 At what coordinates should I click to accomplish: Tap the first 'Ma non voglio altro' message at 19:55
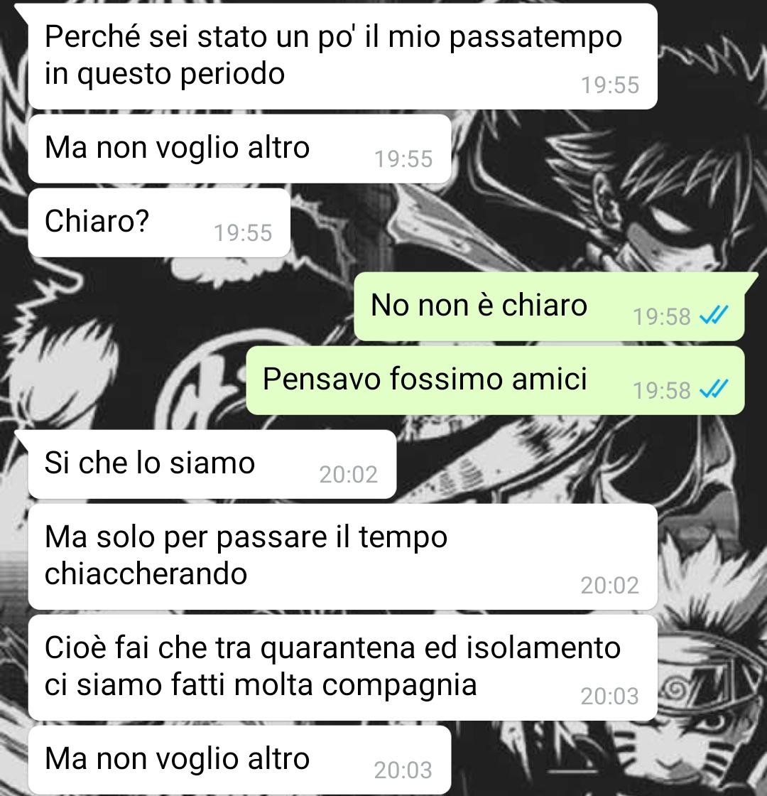point(239,149)
